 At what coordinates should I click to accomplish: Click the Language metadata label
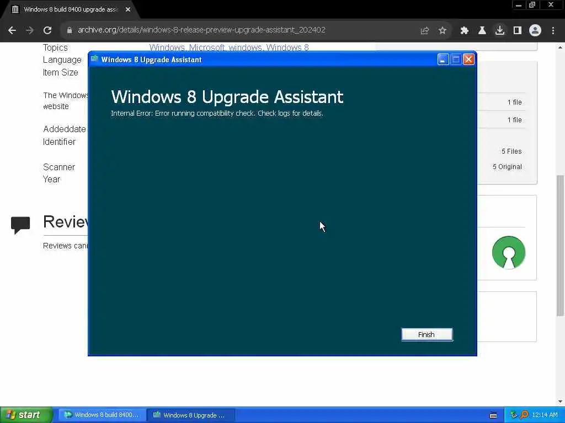(x=62, y=60)
